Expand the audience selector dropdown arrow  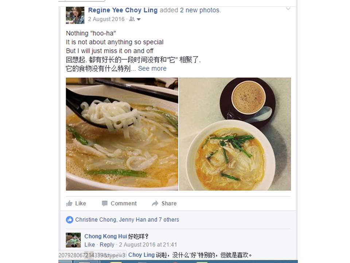(139, 19)
